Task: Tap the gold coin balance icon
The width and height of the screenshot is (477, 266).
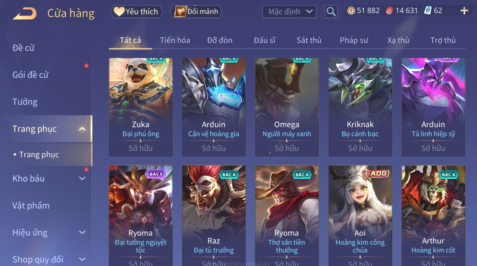Action: click(x=351, y=11)
